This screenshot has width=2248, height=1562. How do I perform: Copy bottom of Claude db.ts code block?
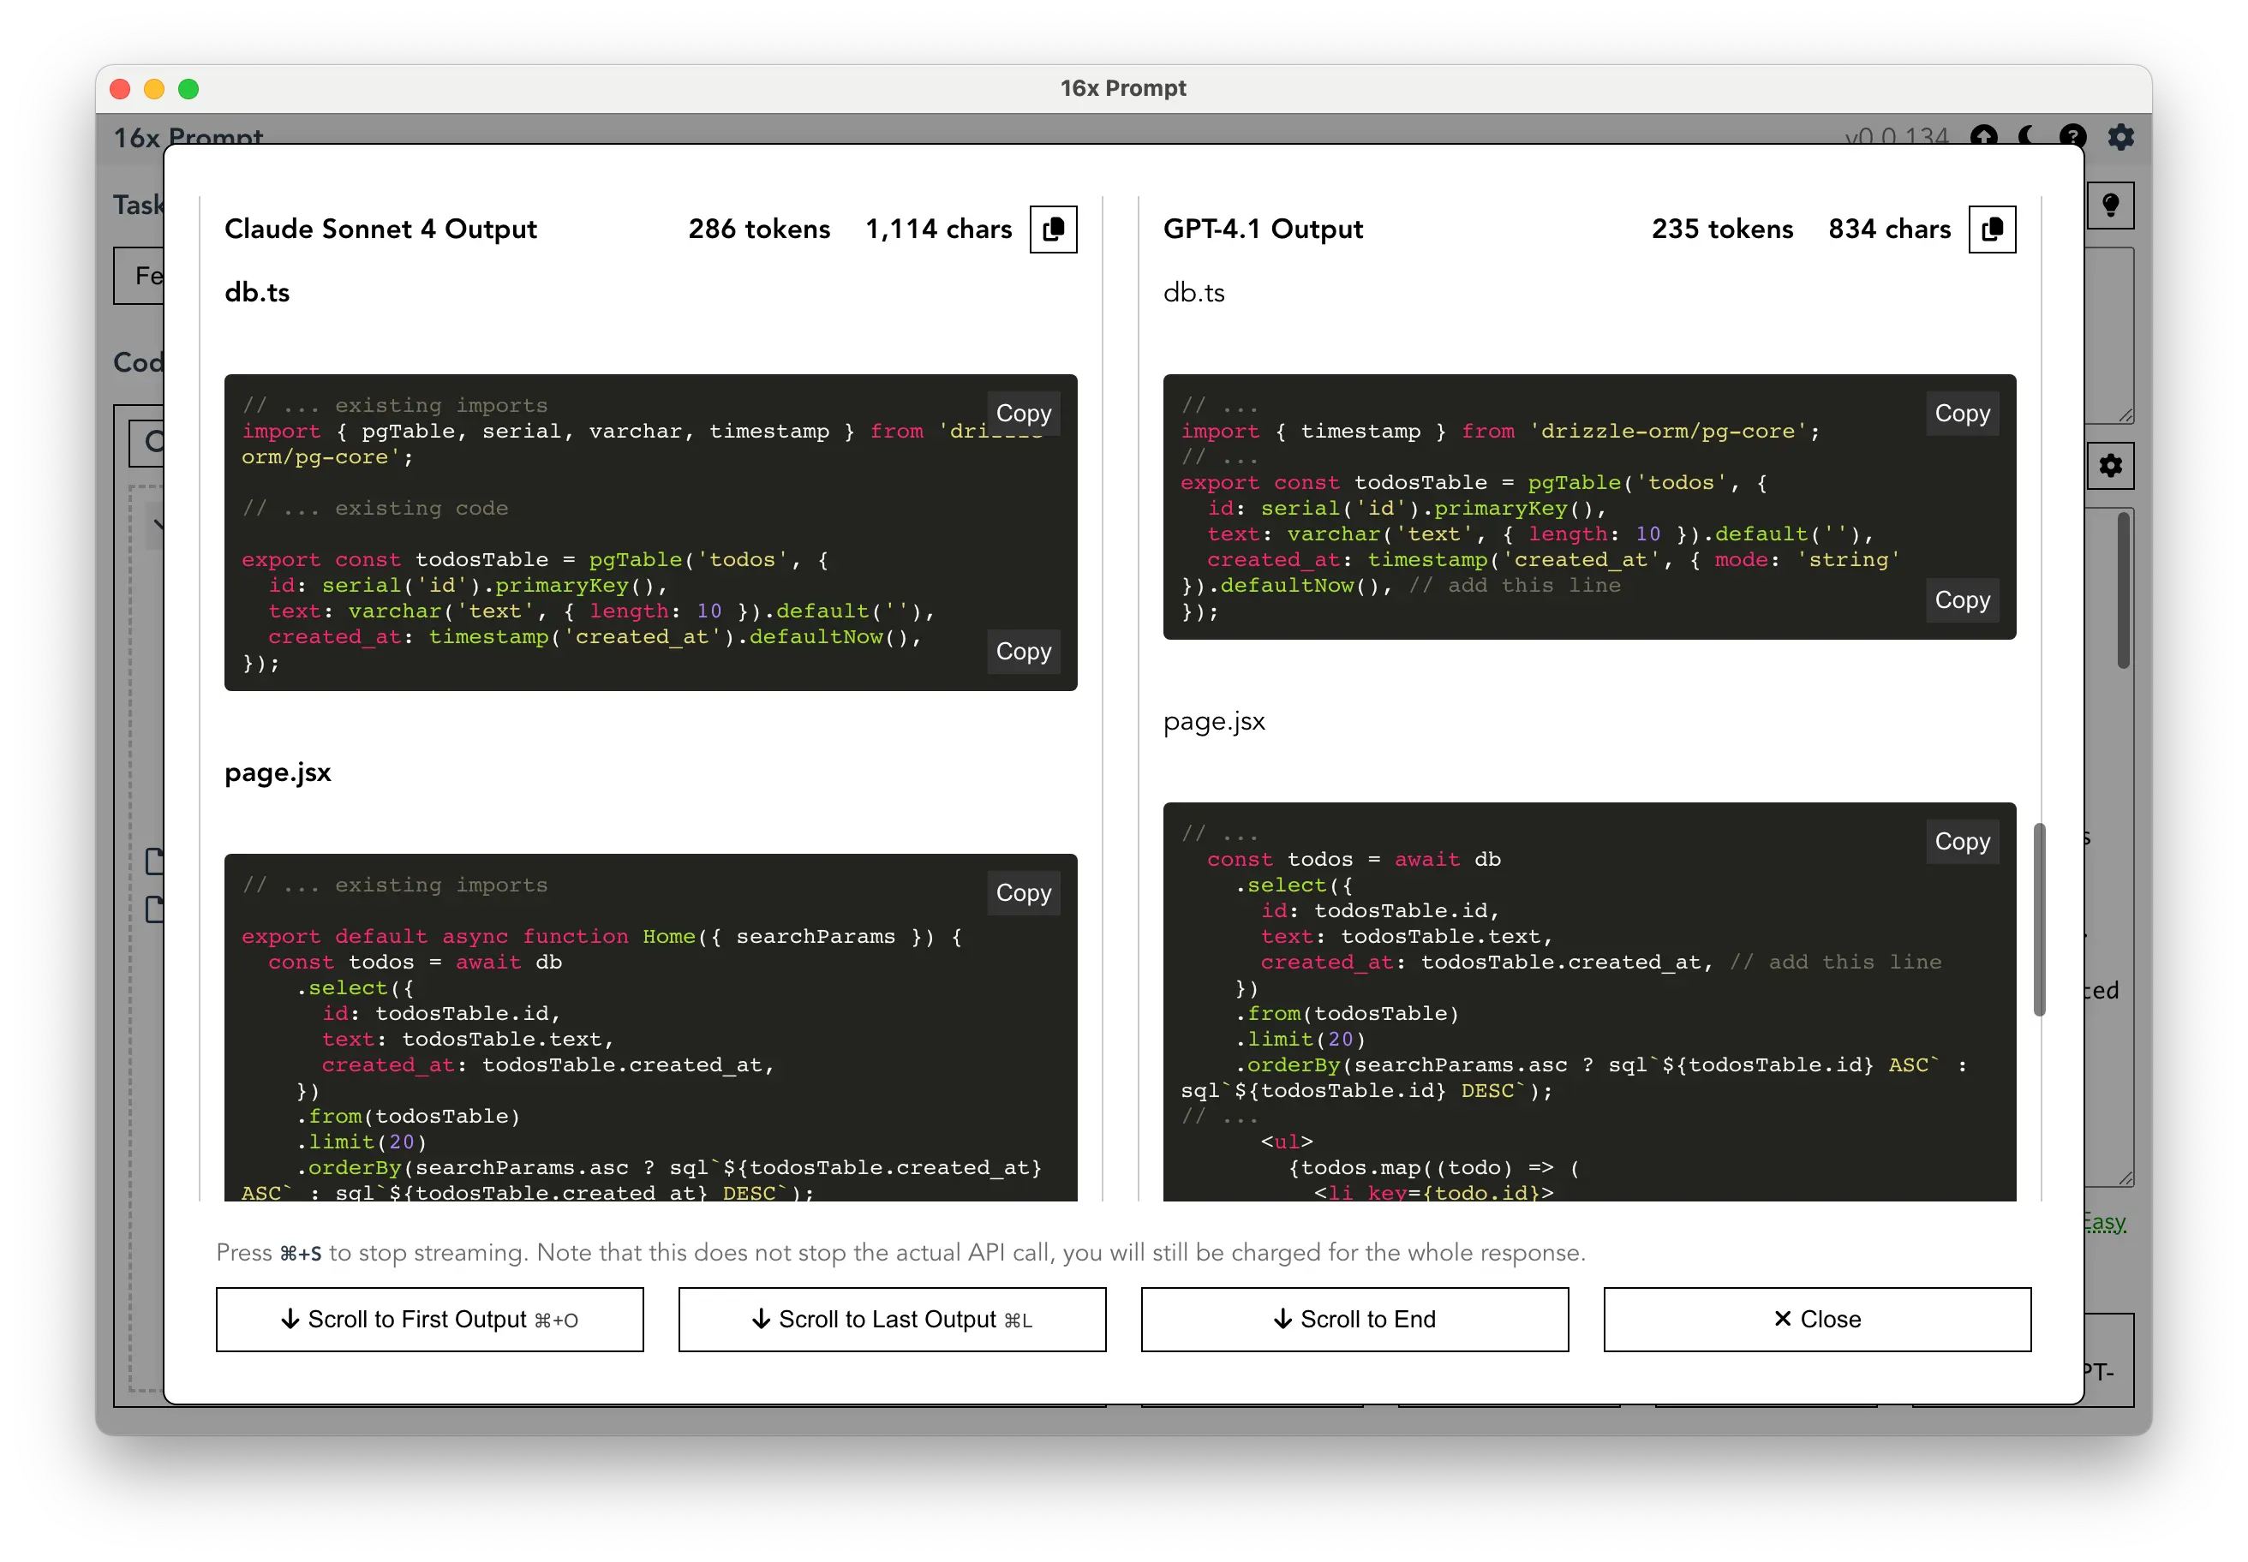pyautogui.click(x=1023, y=651)
